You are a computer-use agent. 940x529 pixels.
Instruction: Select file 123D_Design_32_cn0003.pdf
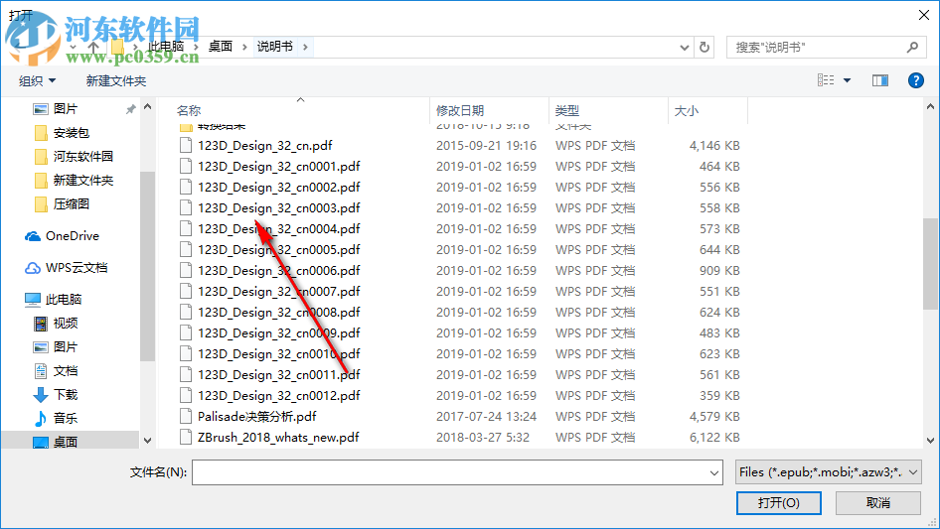pyautogui.click(x=279, y=207)
